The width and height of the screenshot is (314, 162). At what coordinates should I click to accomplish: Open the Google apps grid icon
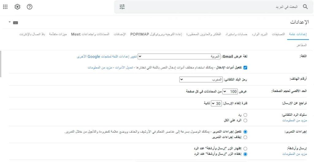pyautogui.click(x=6, y=7)
